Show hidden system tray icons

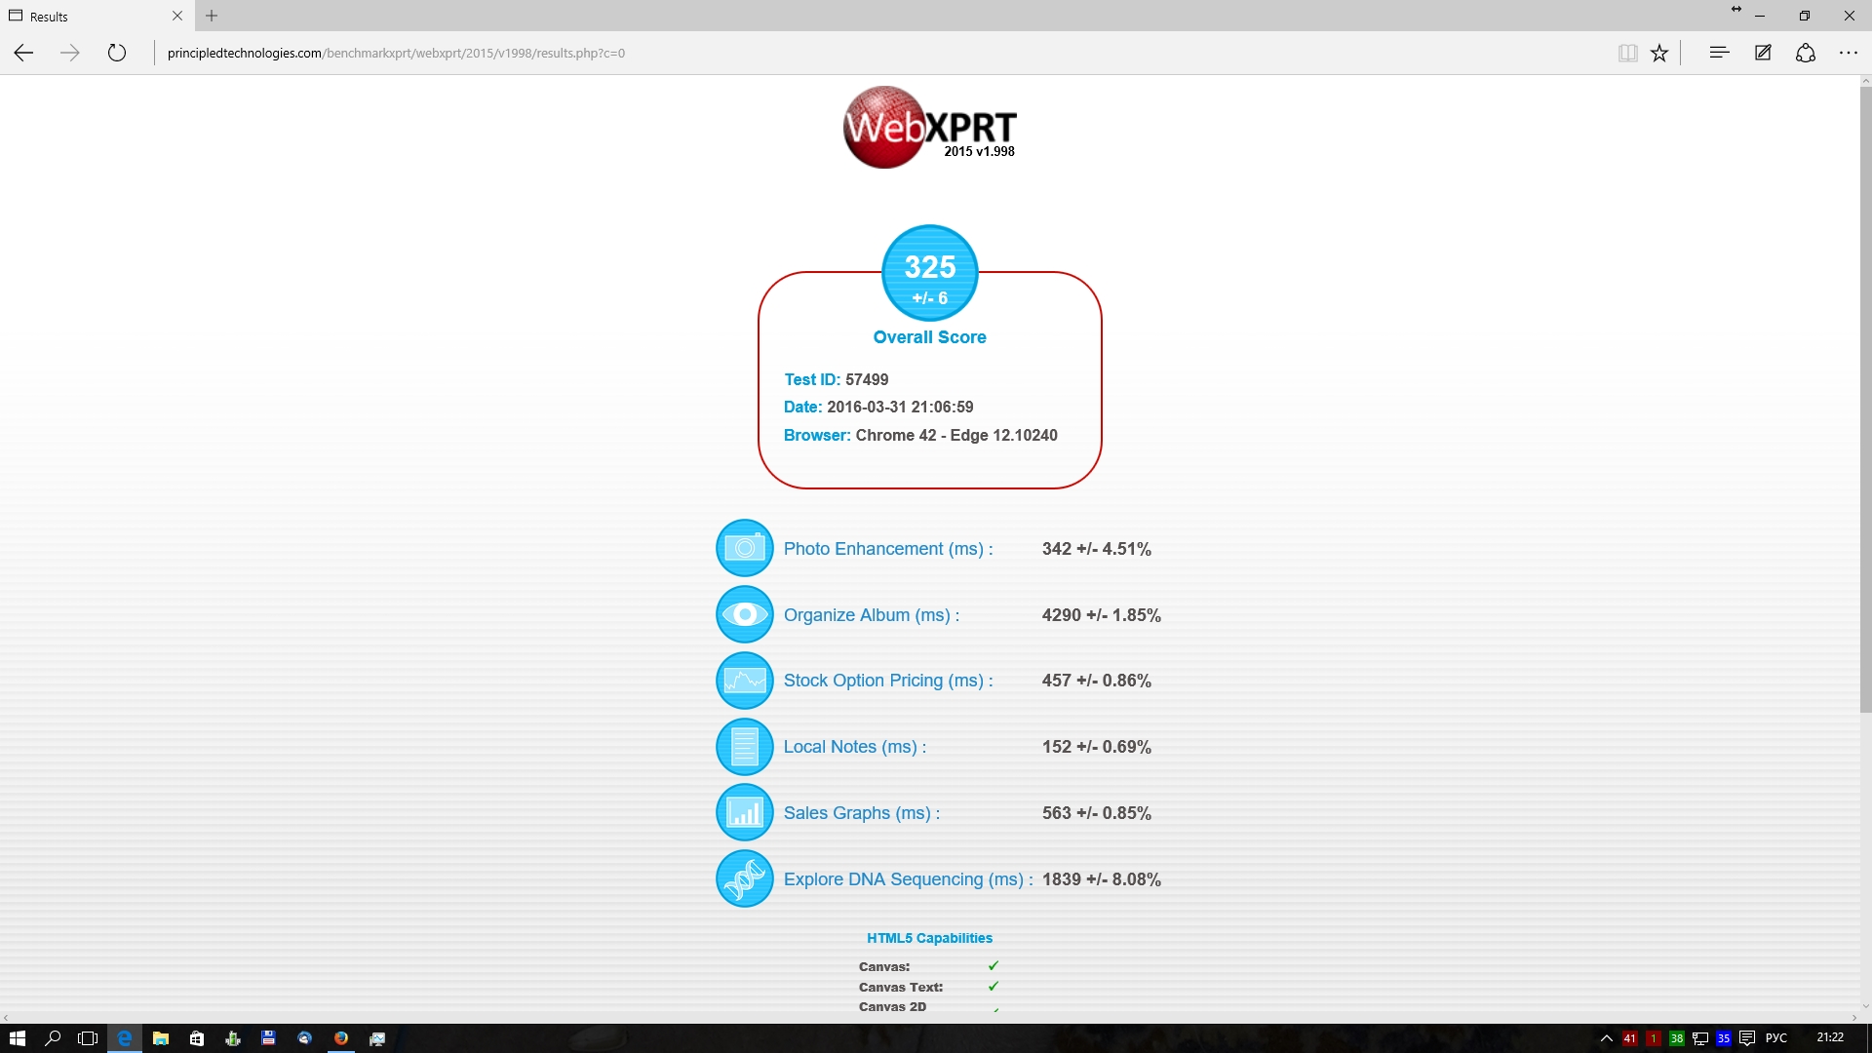pyautogui.click(x=1607, y=1038)
